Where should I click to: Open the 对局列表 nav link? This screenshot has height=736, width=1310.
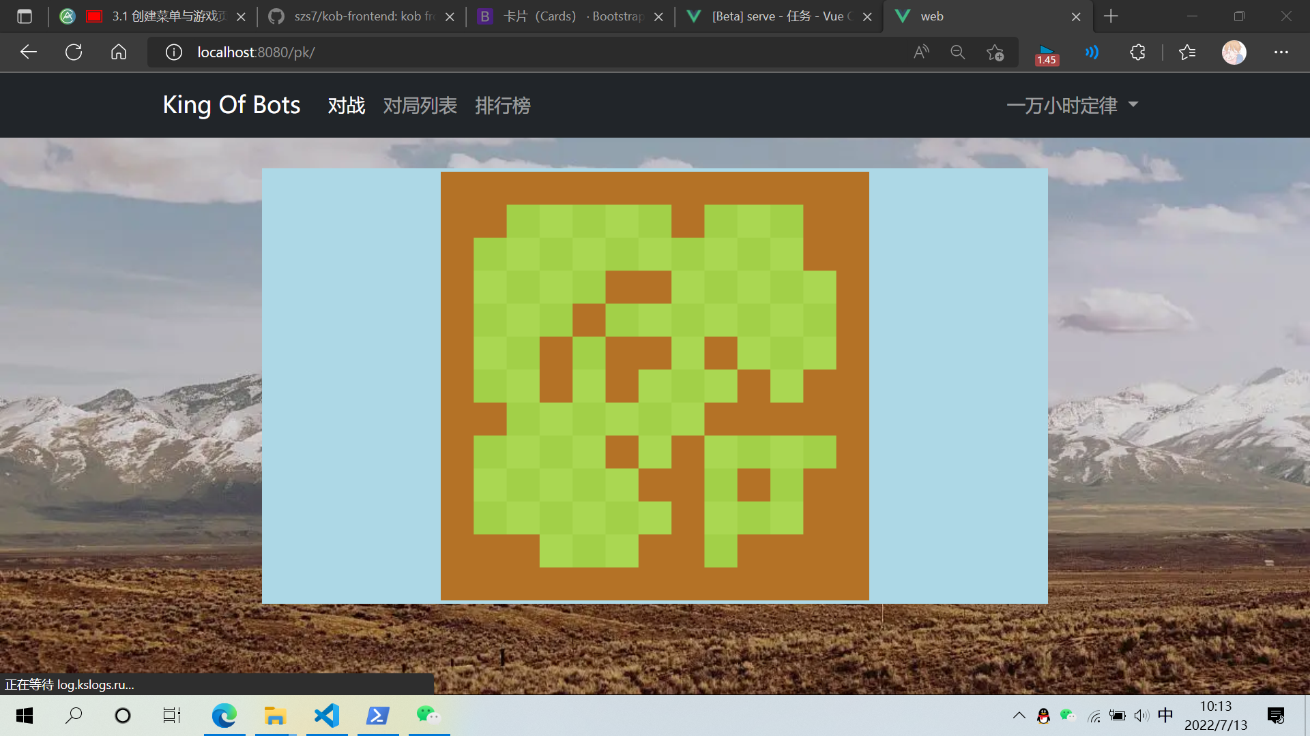(420, 106)
